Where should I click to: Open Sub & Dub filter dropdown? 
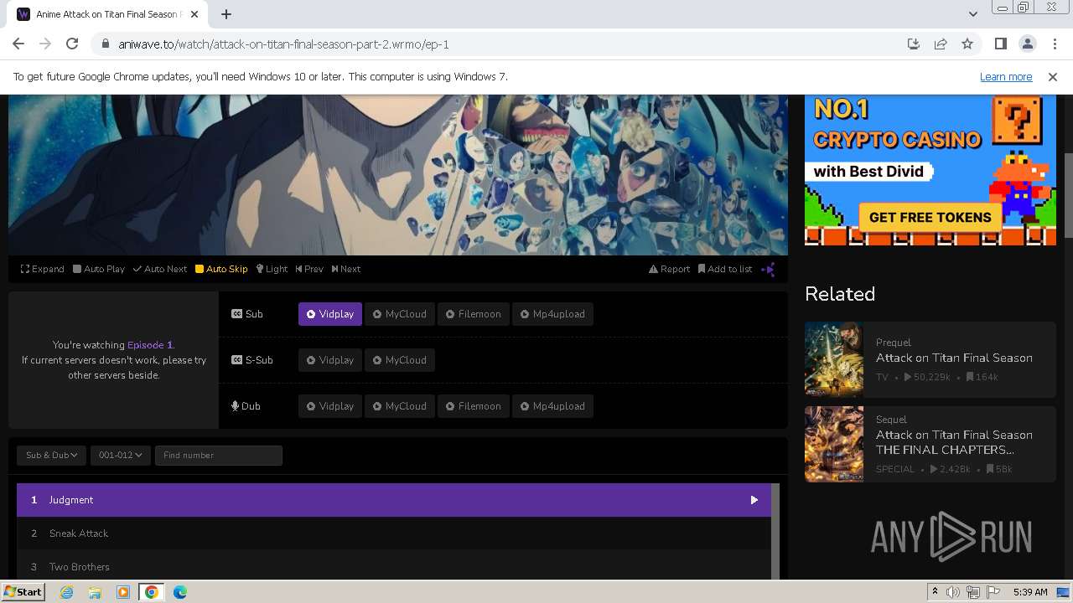[x=51, y=455]
